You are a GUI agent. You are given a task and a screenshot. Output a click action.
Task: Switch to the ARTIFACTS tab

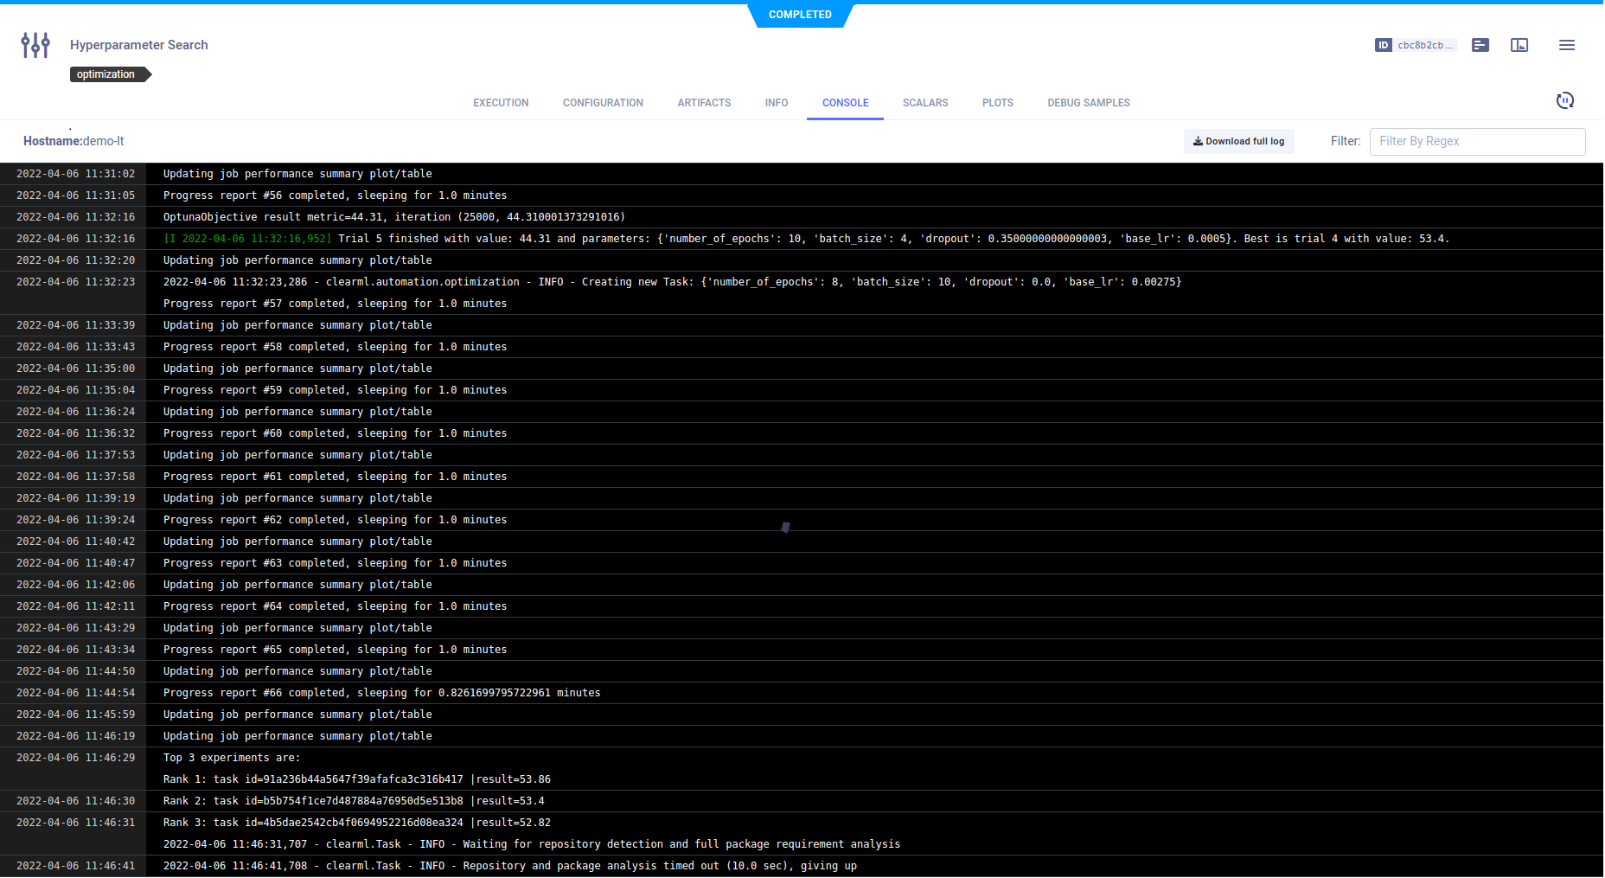click(704, 103)
